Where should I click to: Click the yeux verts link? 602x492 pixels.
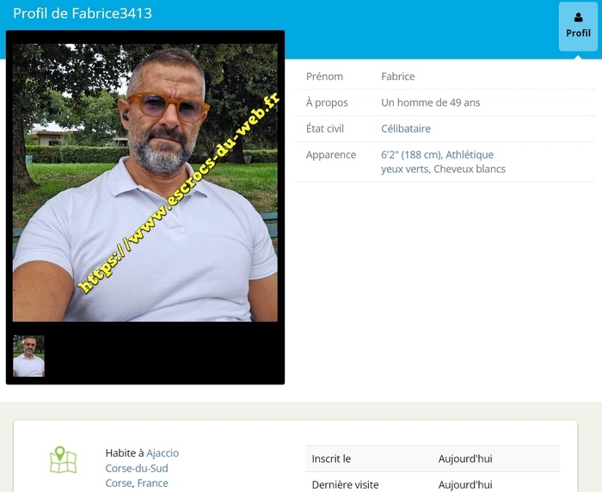(404, 169)
